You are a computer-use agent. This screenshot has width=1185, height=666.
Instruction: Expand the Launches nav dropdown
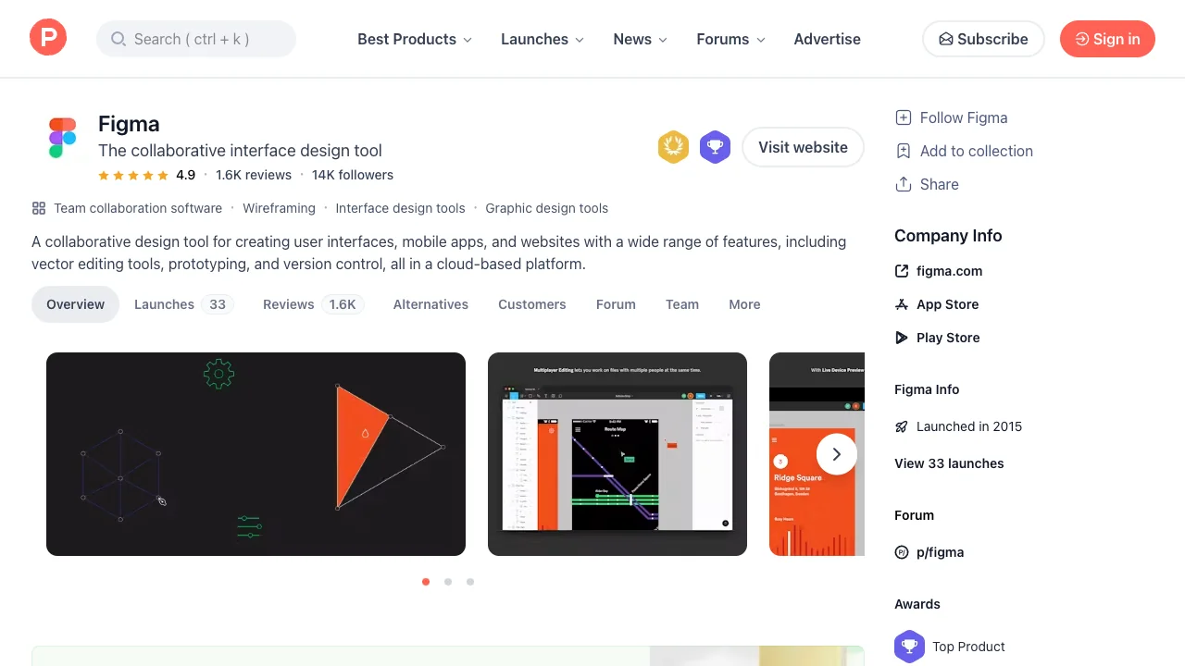[543, 39]
